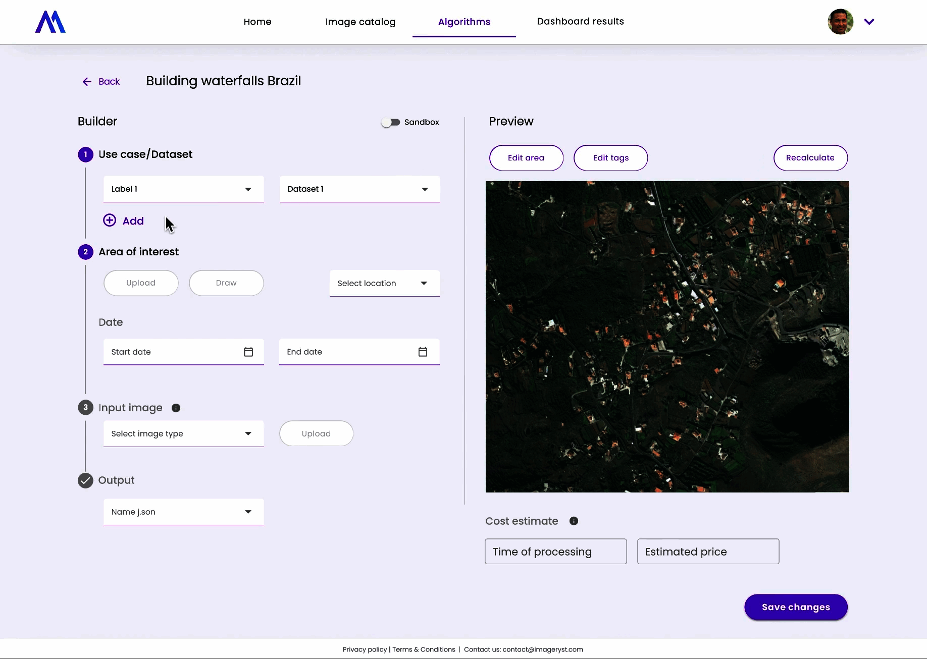
Task: Click the Imageryst logo icon
Action: click(49, 22)
